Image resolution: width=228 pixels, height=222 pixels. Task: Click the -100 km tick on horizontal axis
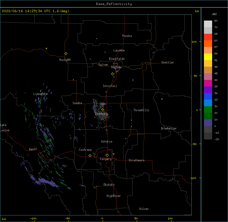pos(33,218)
